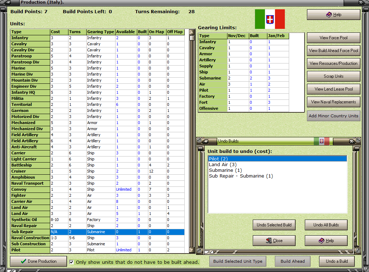
Task: Click the X icon on Undo Builds title bar
Action: tap(351, 141)
